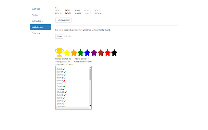Click the 6x3=18 instruction fact
Viewport: 208px width, 130px height.
click(58, 13)
